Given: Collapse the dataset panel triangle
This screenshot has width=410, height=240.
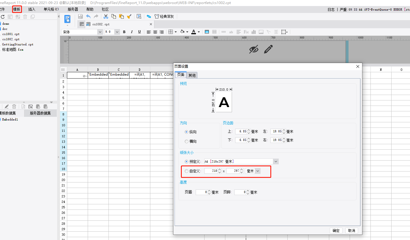Looking at the screenshot, I should (x=51, y=102).
